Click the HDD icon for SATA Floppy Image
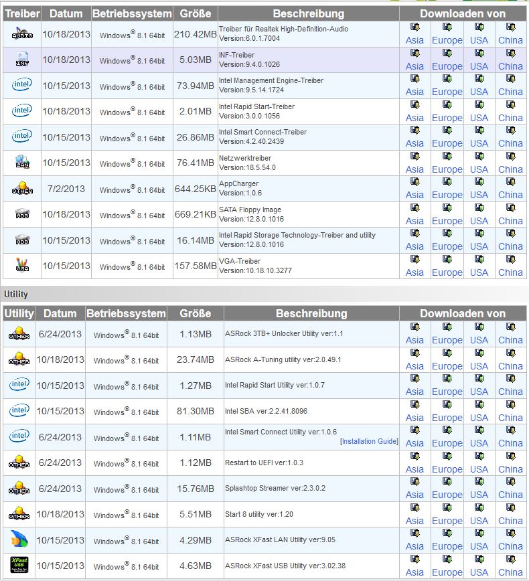Screen dimensions: 529x581 (21, 214)
